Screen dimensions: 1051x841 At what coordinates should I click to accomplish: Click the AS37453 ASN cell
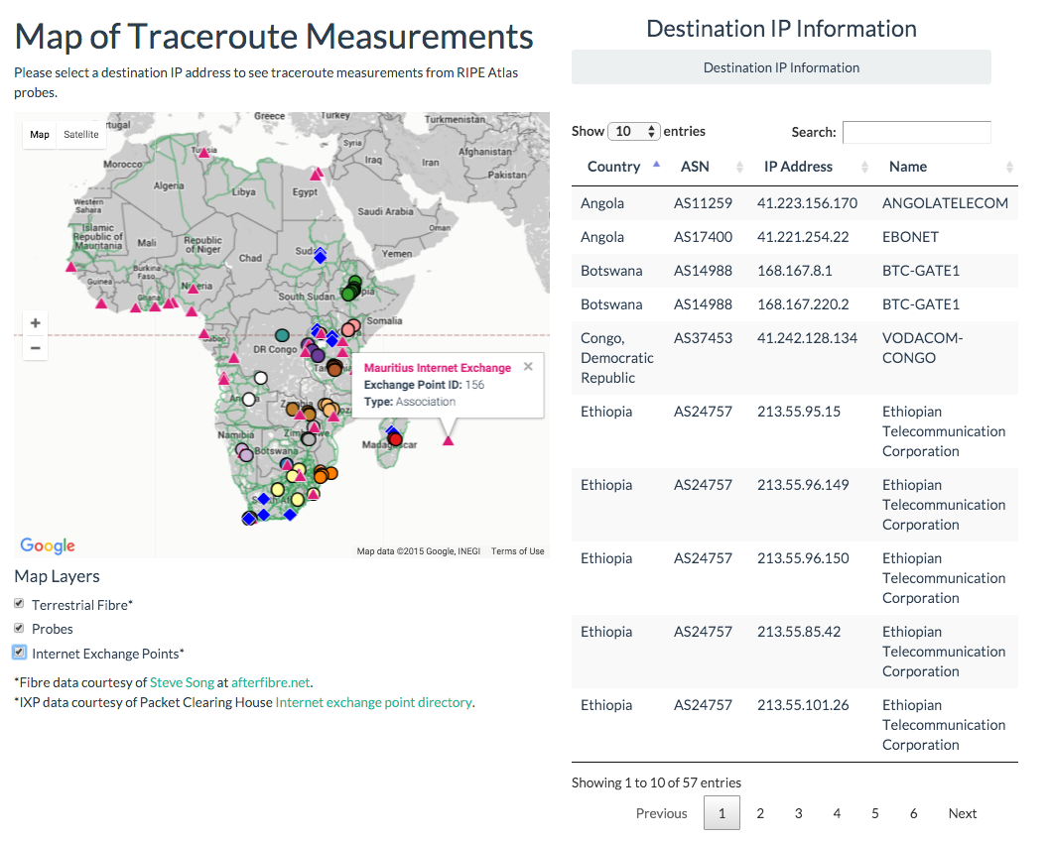703,338
